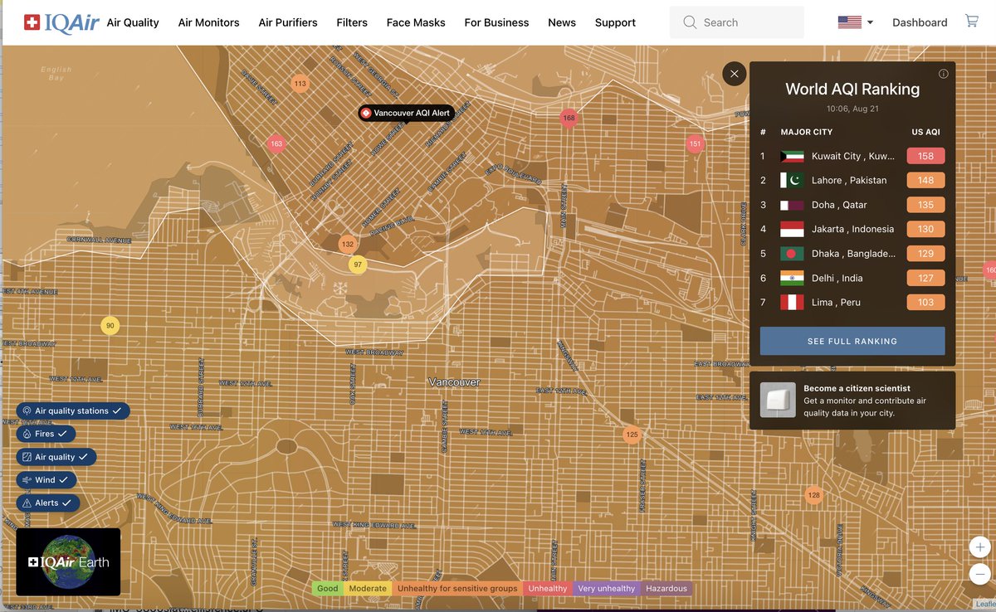The height and width of the screenshot is (612, 996).
Task: Toggle the Fires layer
Action: (46, 434)
